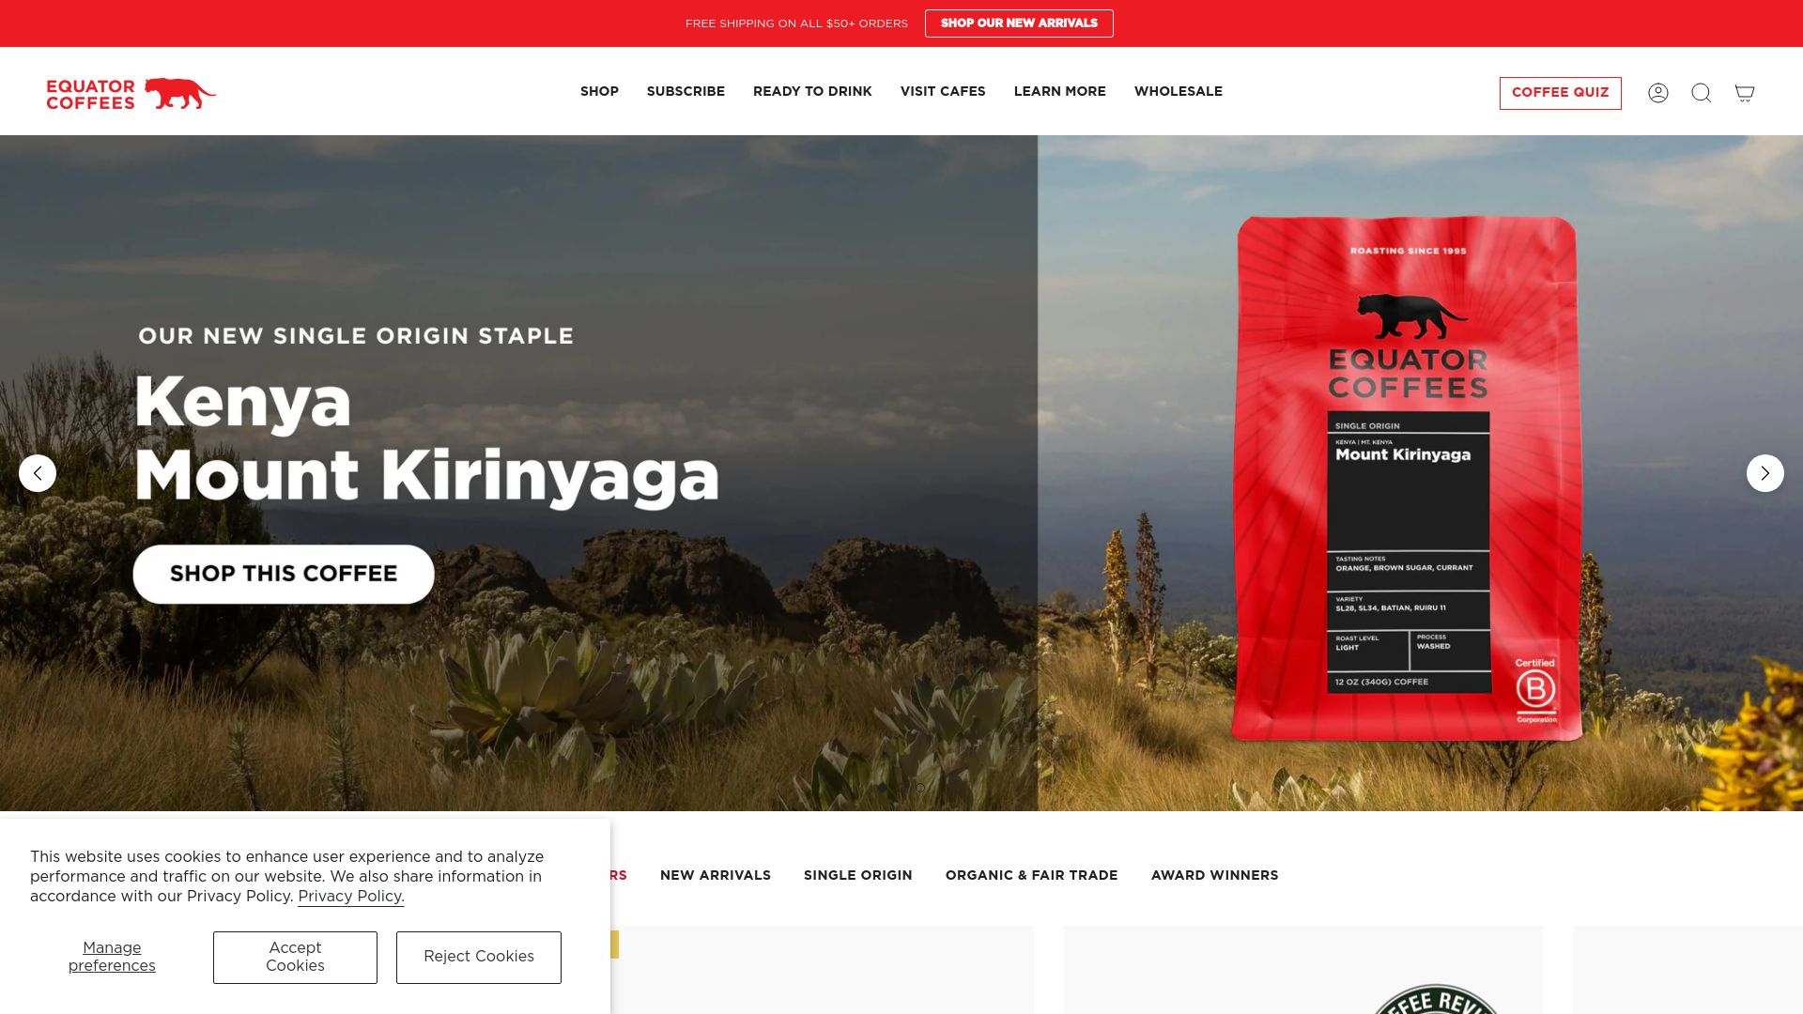The width and height of the screenshot is (1803, 1014).
Task: Open the Privacy Policy link
Action: coord(351,897)
